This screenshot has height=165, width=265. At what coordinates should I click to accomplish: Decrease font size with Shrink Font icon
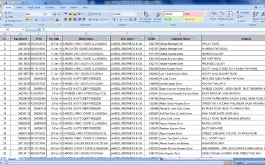click(59, 14)
